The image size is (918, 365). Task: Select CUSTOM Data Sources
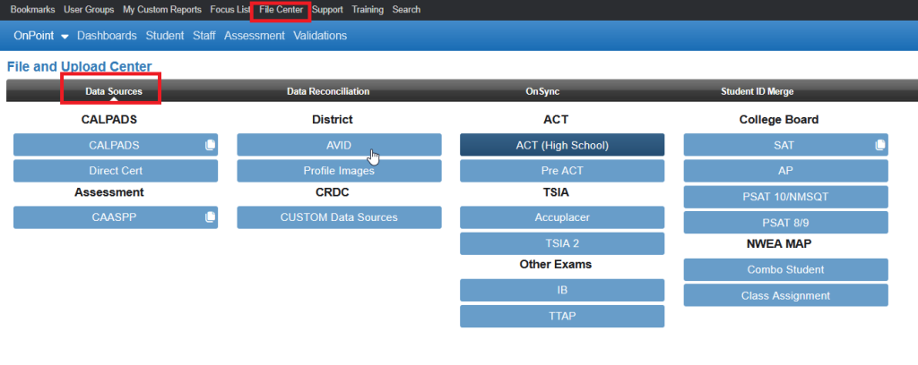coord(339,217)
